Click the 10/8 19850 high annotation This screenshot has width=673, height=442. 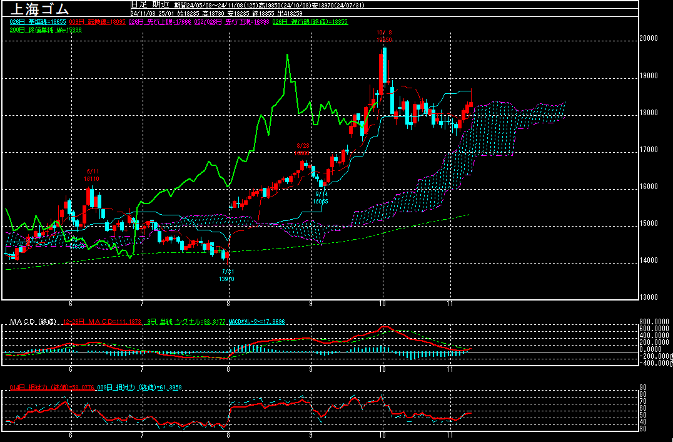point(384,36)
